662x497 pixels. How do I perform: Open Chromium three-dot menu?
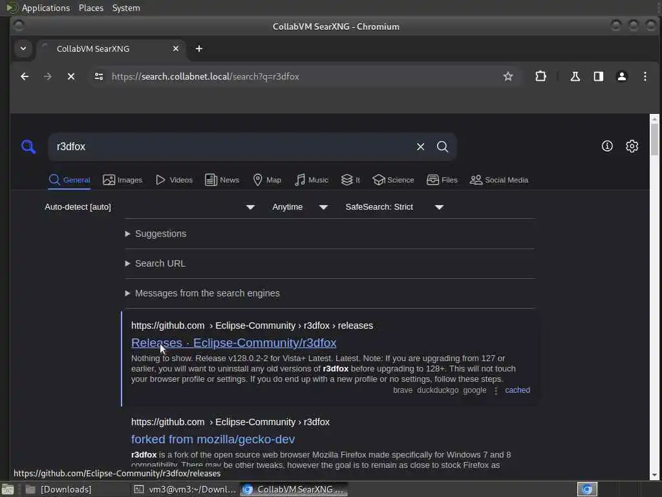click(x=645, y=76)
